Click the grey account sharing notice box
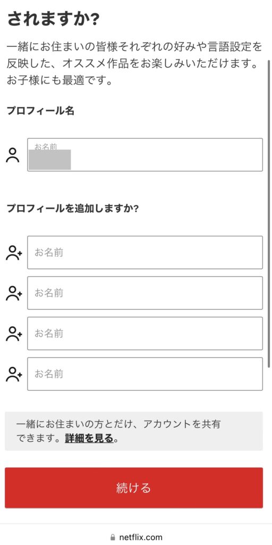272x545 pixels. coord(133,431)
